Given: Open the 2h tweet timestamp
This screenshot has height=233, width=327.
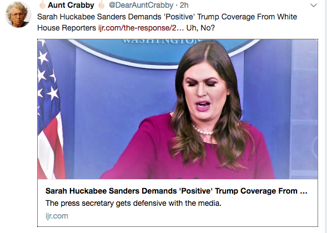Looking at the screenshot, I should (184, 5).
